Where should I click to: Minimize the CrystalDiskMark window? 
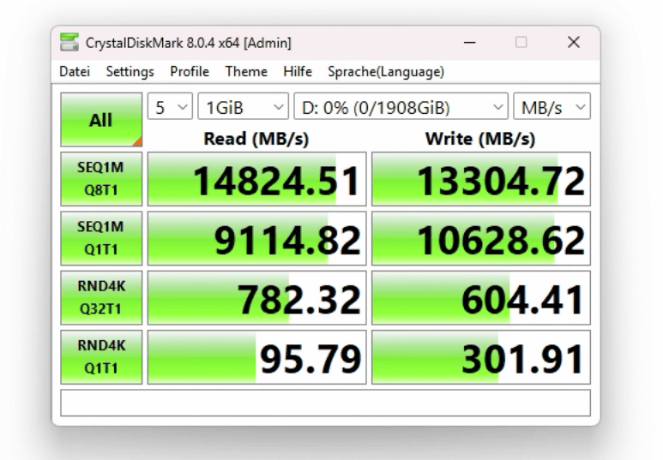[470, 42]
